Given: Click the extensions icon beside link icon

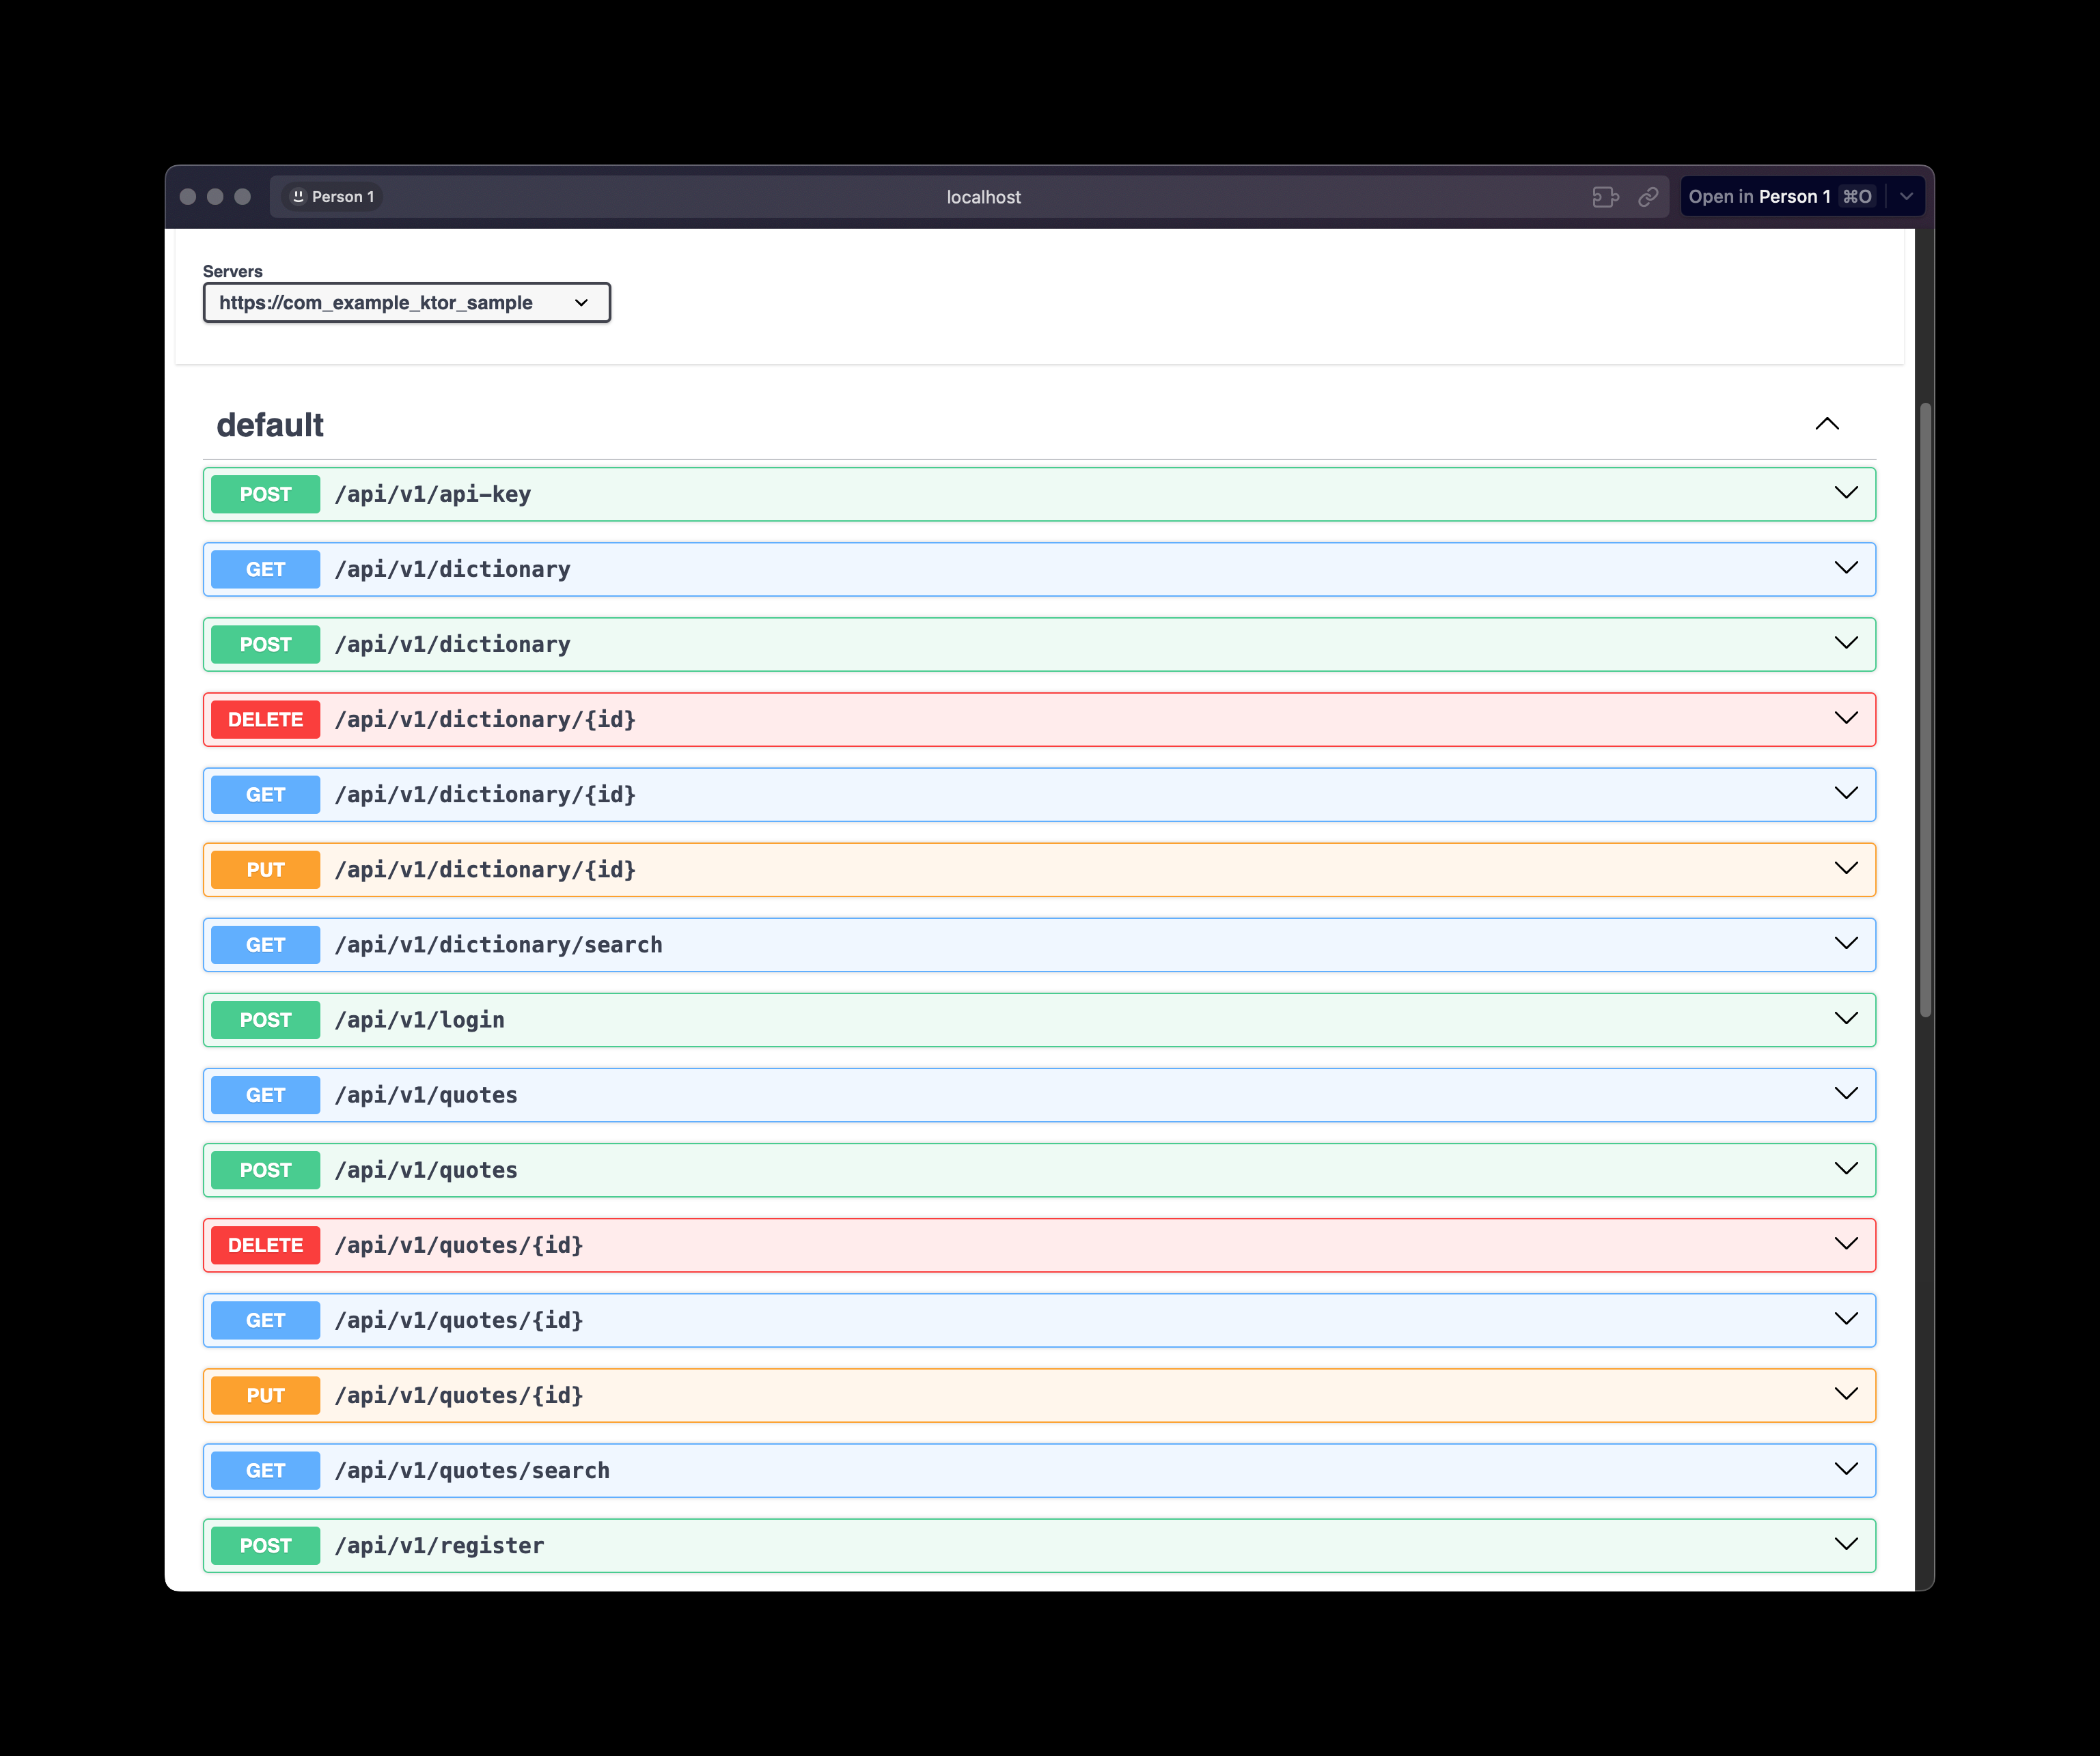Looking at the screenshot, I should click(x=1605, y=197).
